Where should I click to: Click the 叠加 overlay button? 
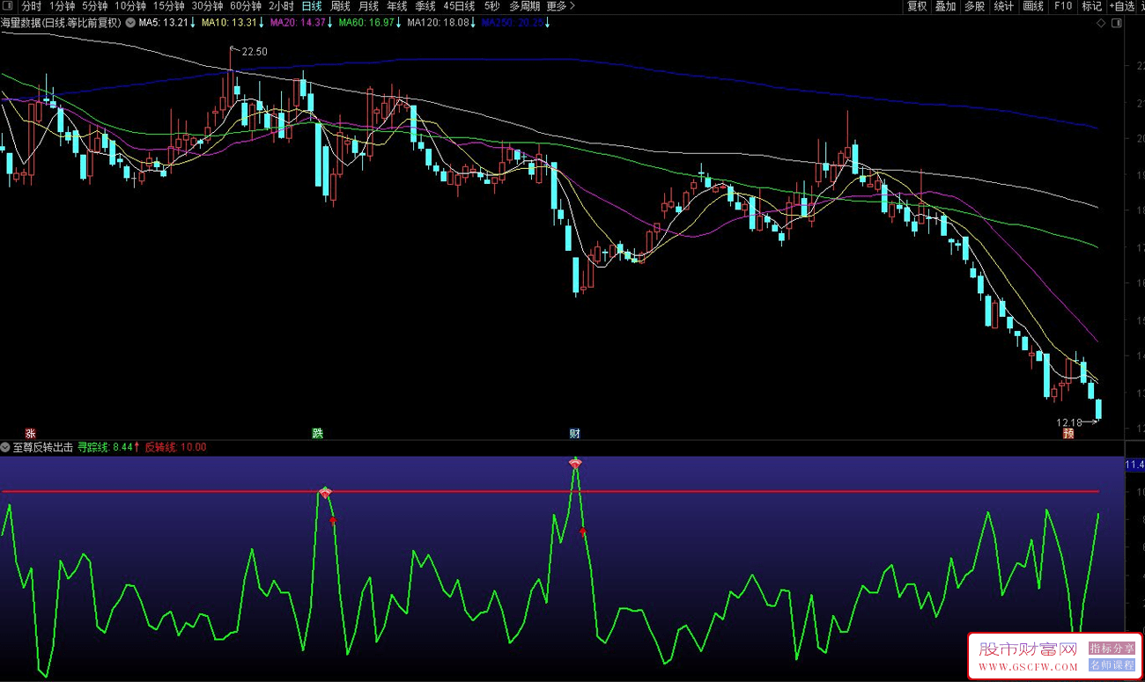[945, 6]
